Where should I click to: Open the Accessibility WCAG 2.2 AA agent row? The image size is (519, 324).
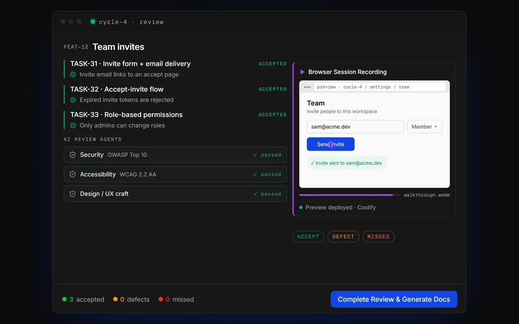175,174
